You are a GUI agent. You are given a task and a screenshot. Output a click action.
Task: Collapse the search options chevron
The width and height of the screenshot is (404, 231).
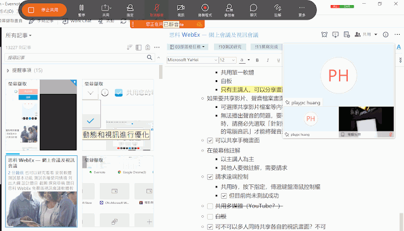(x=158, y=57)
